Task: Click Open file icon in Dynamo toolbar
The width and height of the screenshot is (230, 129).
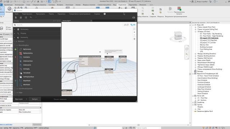Action: tap(21, 18)
